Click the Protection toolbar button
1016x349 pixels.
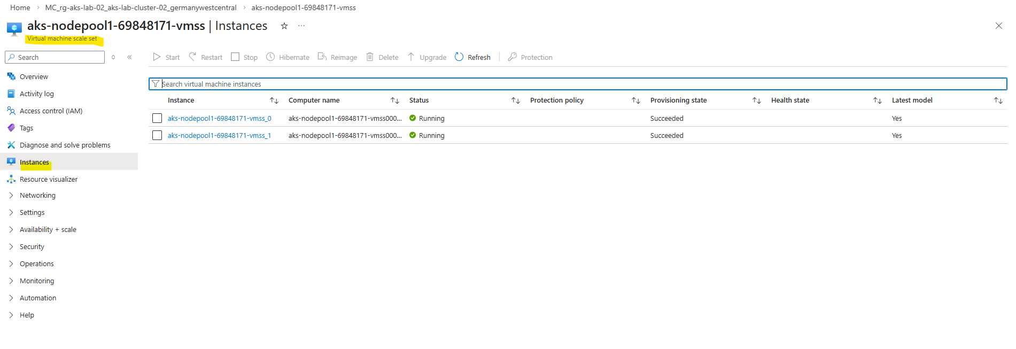(530, 57)
